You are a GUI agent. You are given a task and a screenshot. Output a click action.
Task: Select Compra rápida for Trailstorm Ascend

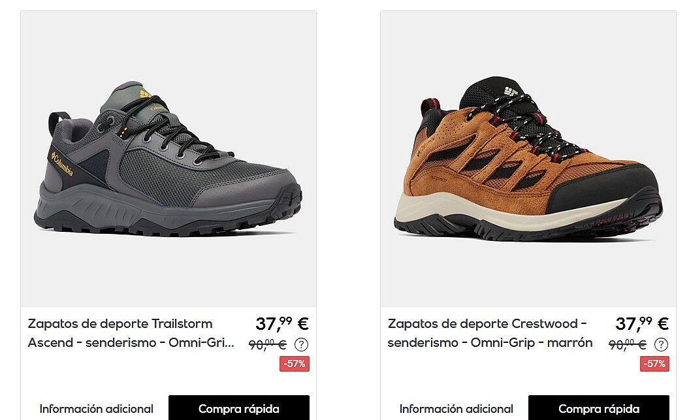(x=239, y=409)
